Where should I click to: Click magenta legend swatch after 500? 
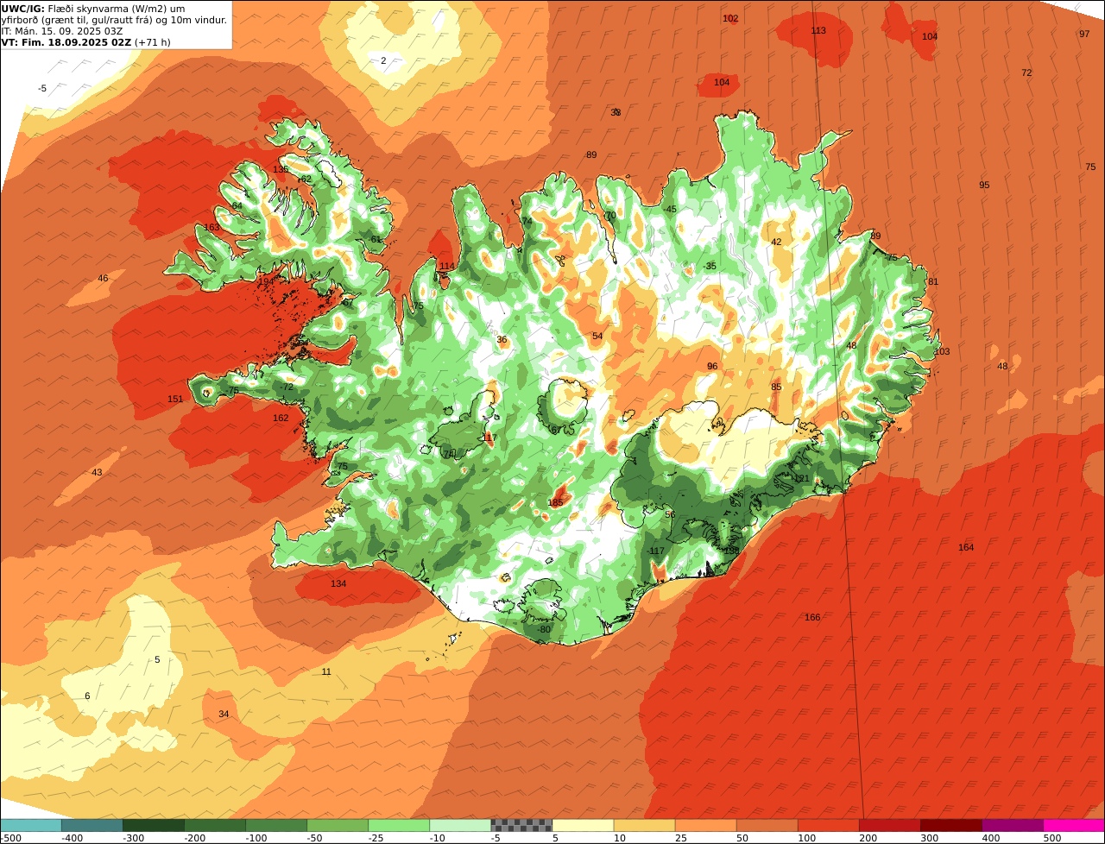pyautogui.click(x=1073, y=825)
